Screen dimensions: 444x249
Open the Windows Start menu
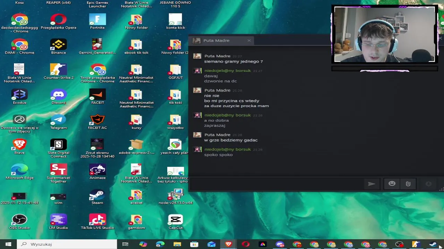tap(8, 244)
